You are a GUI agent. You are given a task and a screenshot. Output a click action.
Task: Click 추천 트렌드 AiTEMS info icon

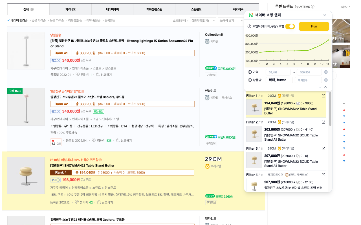[x=312, y=7]
